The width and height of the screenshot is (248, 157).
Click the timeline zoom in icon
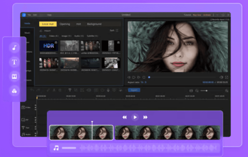227,90
